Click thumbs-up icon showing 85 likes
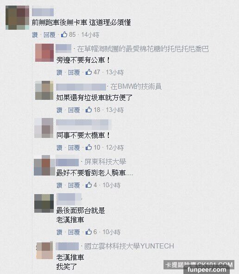Image resolution: width=239 pixels, height=274 pixels. (64, 34)
